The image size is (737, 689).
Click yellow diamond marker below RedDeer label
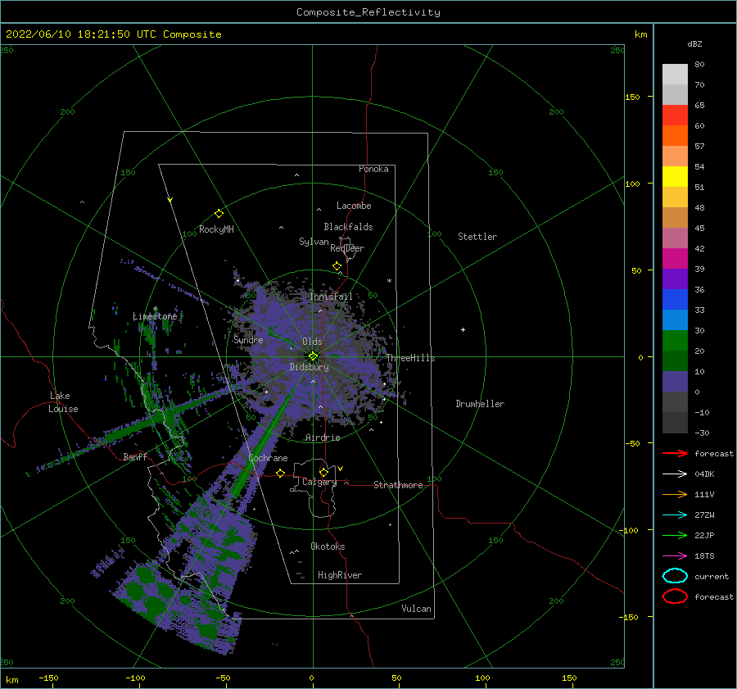[337, 266]
